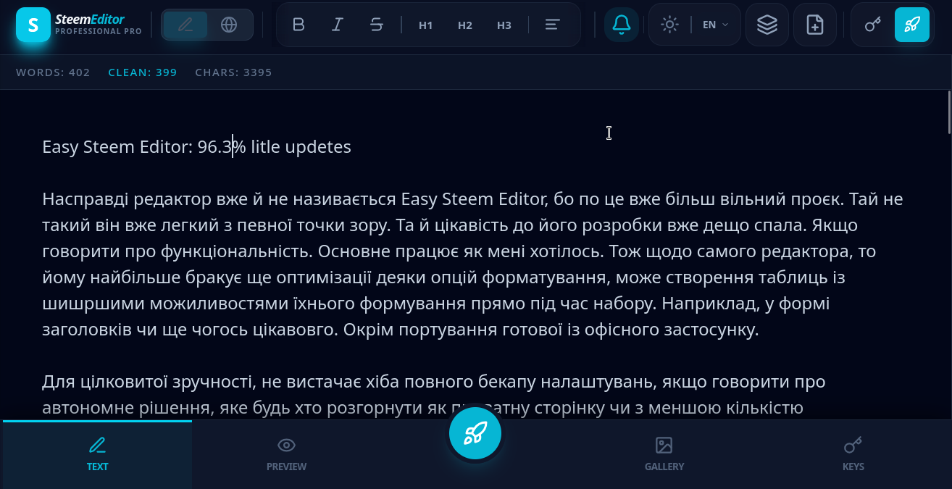Viewport: 952px width, 489px height.
Task: Click the SteemEditor S logo icon
Action: click(33, 25)
